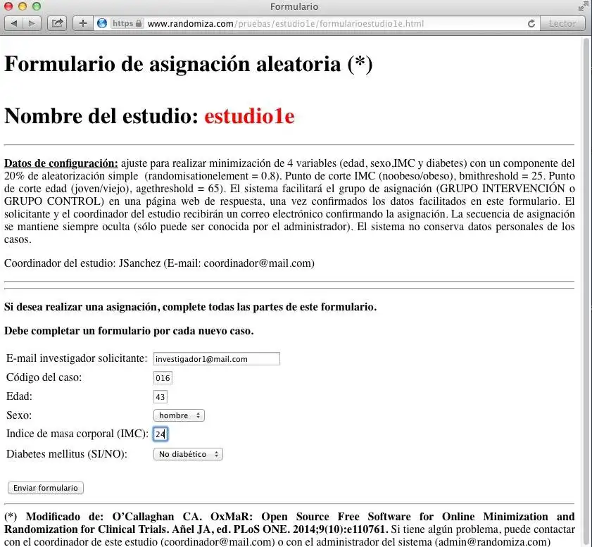Click the Código del caso field

pos(163,378)
